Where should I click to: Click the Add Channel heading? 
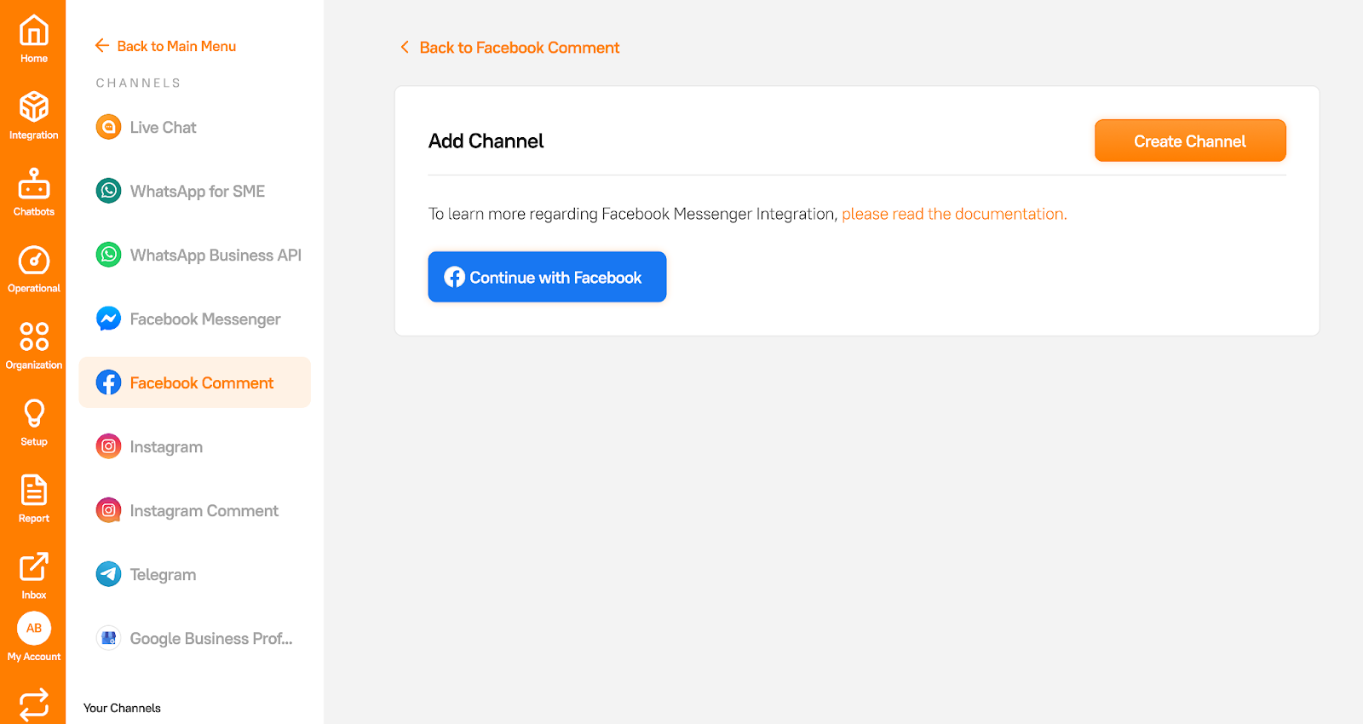tap(486, 141)
